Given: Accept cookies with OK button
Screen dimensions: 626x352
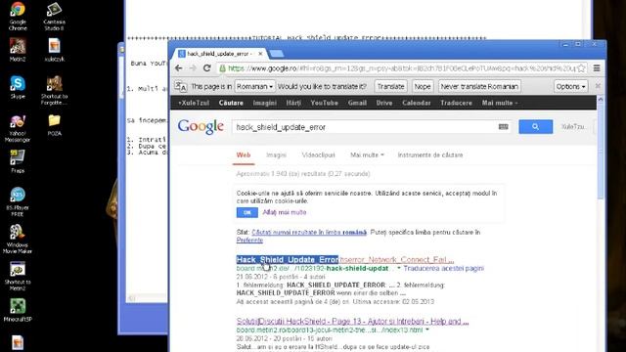Looking at the screenshot, I should (x=247, y=212).
